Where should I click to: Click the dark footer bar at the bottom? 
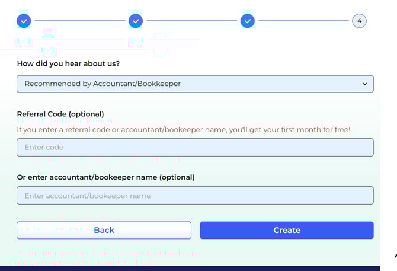pos(190,268)
